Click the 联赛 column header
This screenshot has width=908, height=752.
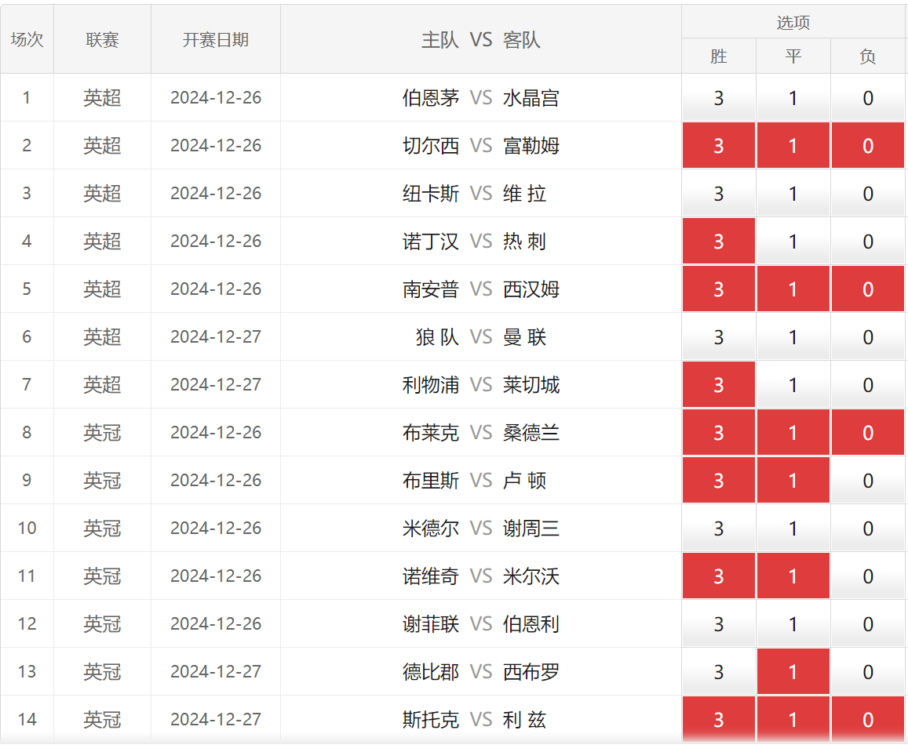[x=102, y=39]
